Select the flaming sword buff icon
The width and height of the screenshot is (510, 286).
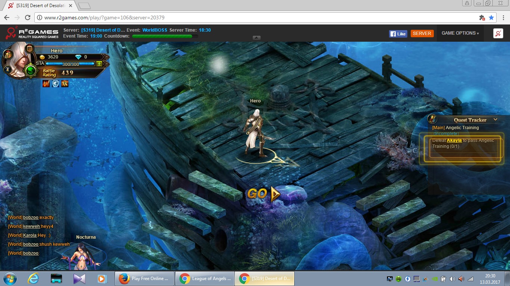point(46,83)
